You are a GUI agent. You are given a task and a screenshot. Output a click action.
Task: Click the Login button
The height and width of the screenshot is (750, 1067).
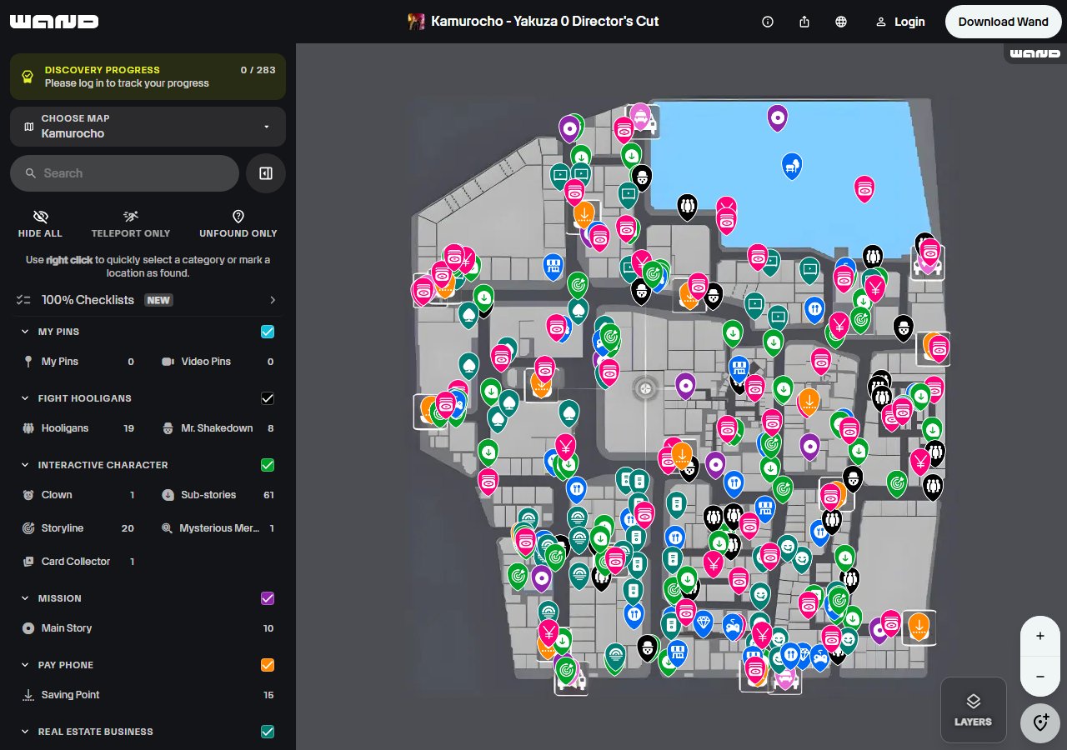pos(900,22)
